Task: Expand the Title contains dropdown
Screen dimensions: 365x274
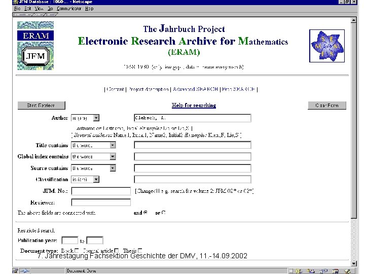Action: coord(113,146)
